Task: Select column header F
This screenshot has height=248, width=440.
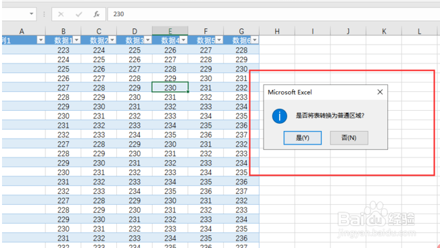Action: 205,31
